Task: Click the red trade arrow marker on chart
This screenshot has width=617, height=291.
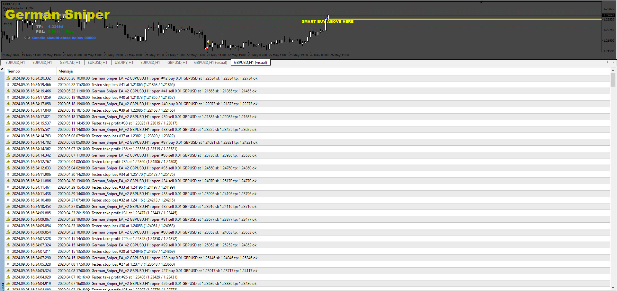Action: pos(206,49)
